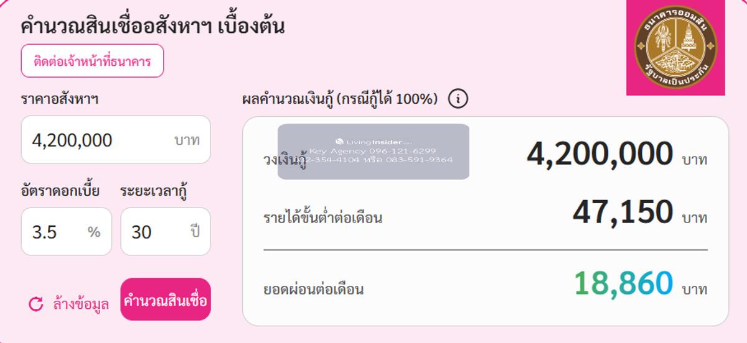Focus the ราคาอสังหาฯ price input field
Screen dimensions: 747x343
(100, 140)
